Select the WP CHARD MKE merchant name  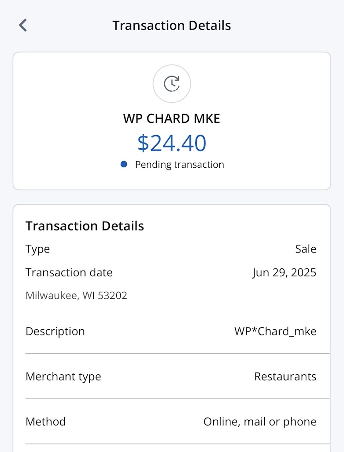click(172, 118)
